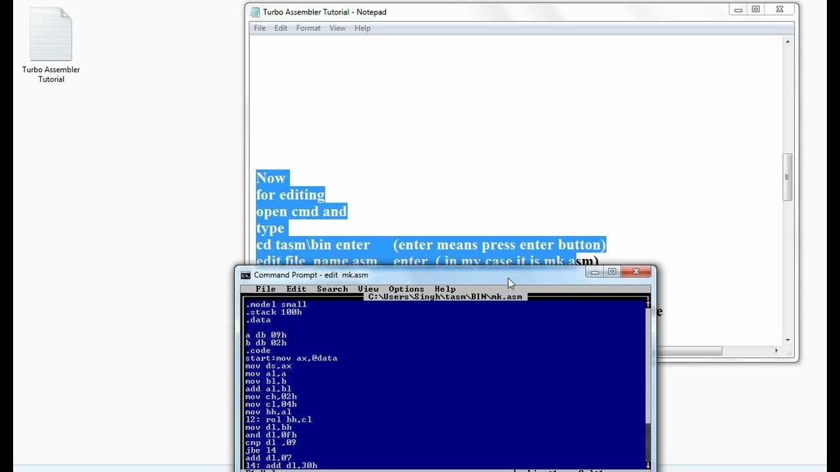Screen dimensions: 840x472
Task: Click the 'l2: rol bh,cl' code line
Action: (279, 420)
